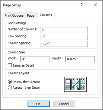This screenshot has height=110, width=103.
Task: Click the Height input field
Action: (x=80, y=59)
